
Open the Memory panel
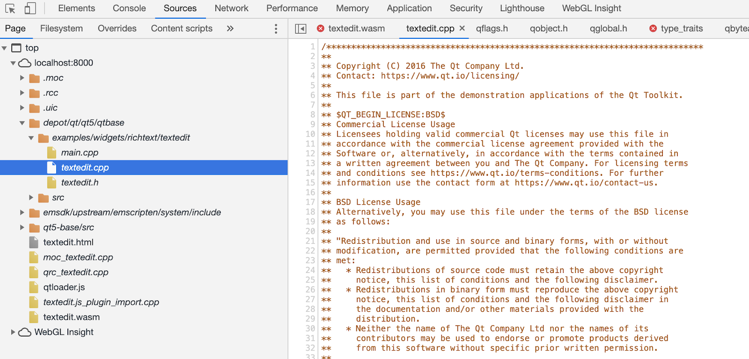(x=352, y=8)
